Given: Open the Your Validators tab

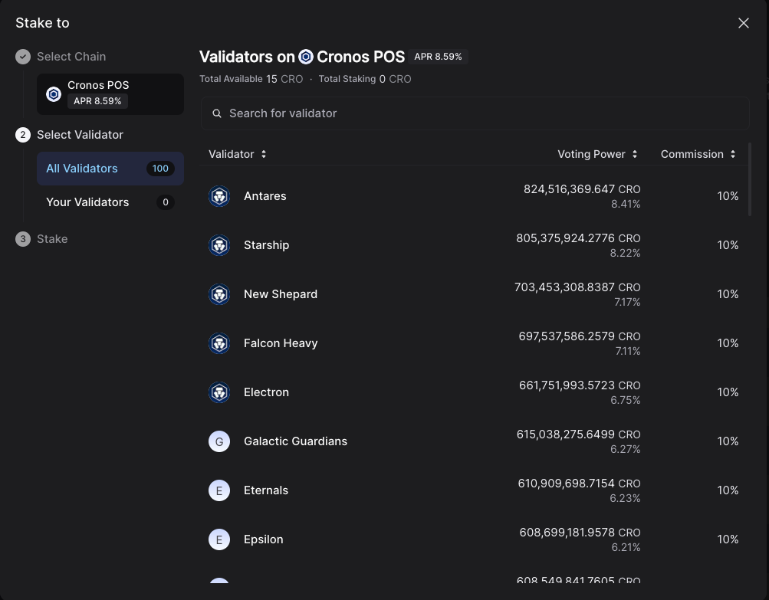Looking at the screenshot, I should (x=110, y=202).
